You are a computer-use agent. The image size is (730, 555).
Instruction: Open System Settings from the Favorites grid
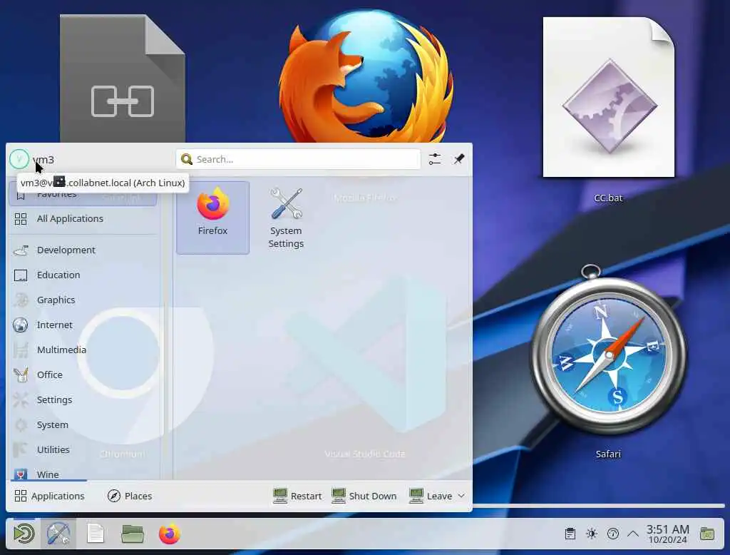coord(286,218)
